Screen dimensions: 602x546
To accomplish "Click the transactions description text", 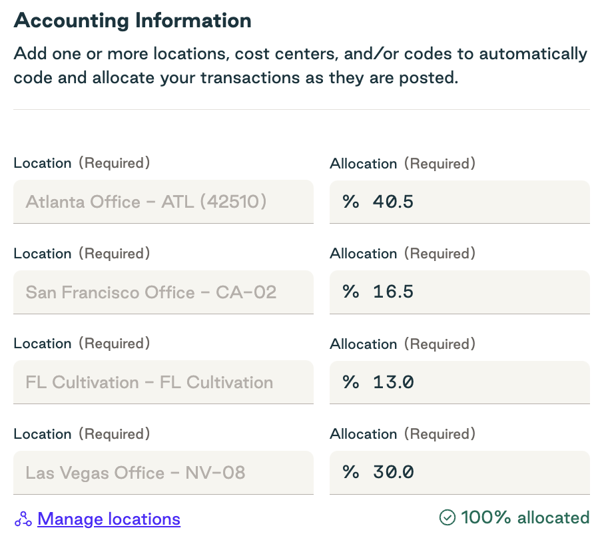I will point(301,65).
